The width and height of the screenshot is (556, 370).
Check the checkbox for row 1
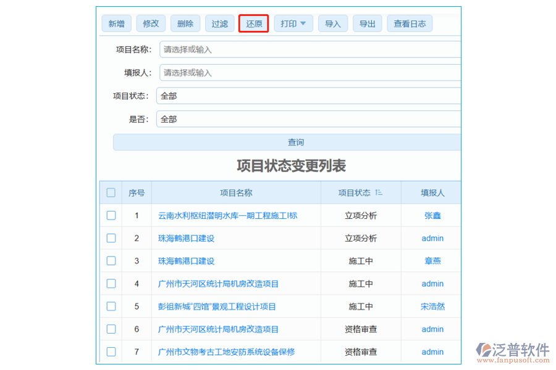[111, 215]
